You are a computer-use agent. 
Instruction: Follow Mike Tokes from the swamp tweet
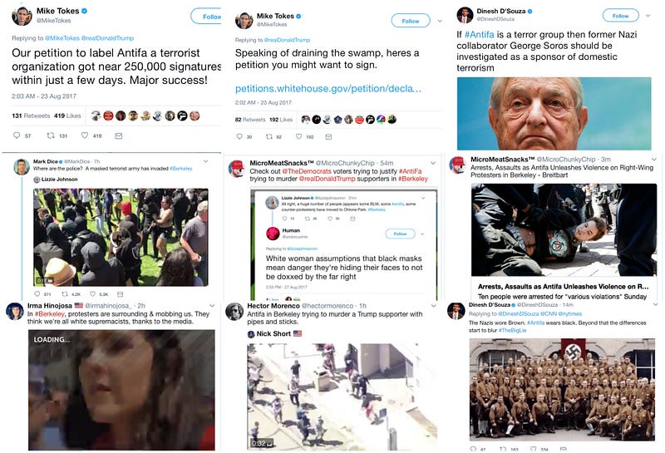[410, 21]
